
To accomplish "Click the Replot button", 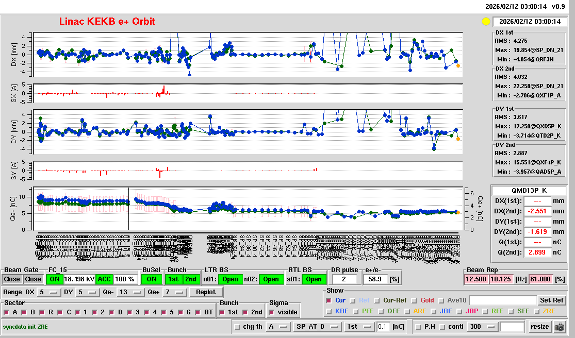I will (x=206, y=292).
